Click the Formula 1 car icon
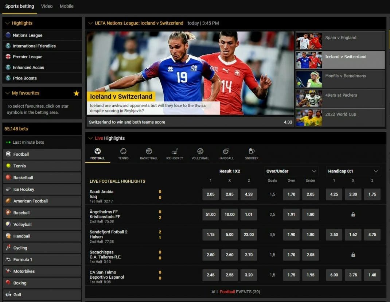The width and height of the screenshot is (390, 302). pyautogui.click(x=8, y=259)
